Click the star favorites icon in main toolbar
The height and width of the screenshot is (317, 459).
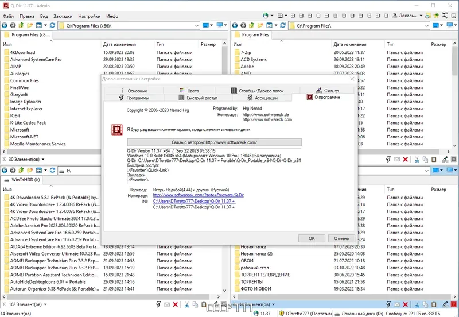point(436,16)
